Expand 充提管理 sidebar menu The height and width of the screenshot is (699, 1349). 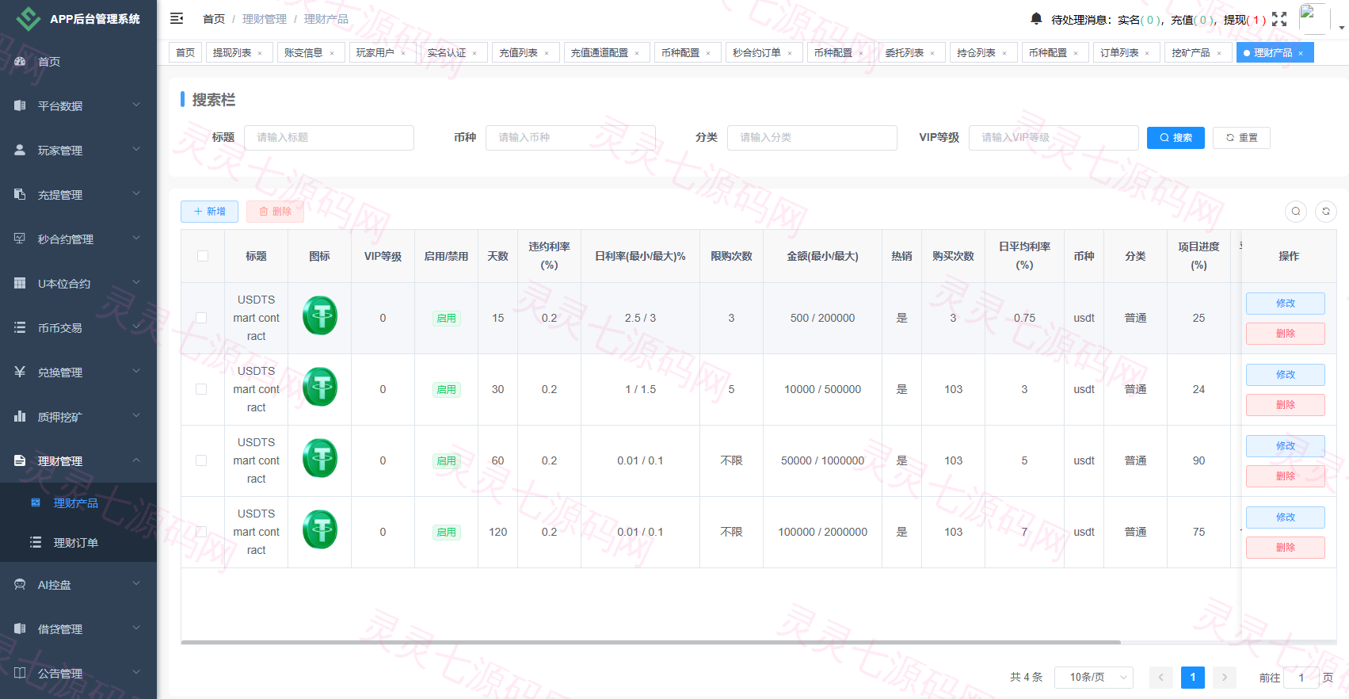pyautogui.click(x=78, y=194)
